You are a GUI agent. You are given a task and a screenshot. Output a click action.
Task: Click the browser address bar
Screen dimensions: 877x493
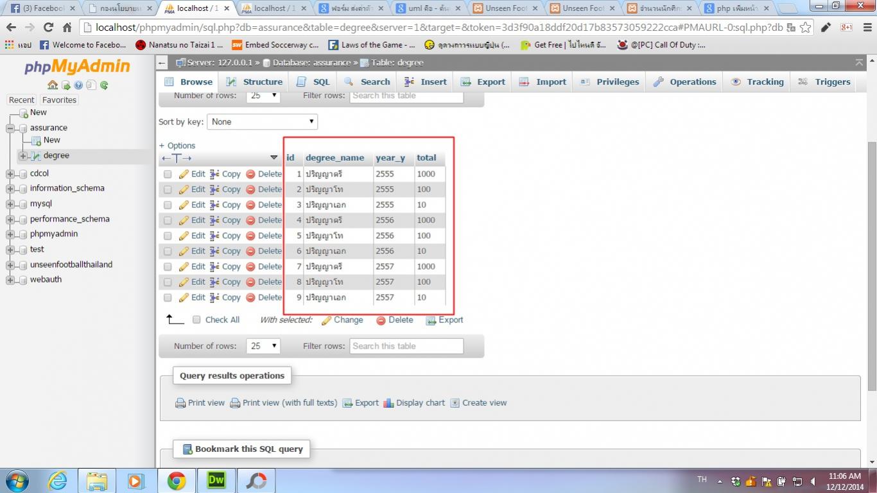[x=440, y=28]
